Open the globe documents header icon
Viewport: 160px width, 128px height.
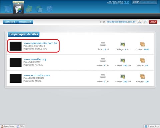[x=39, y=9]
